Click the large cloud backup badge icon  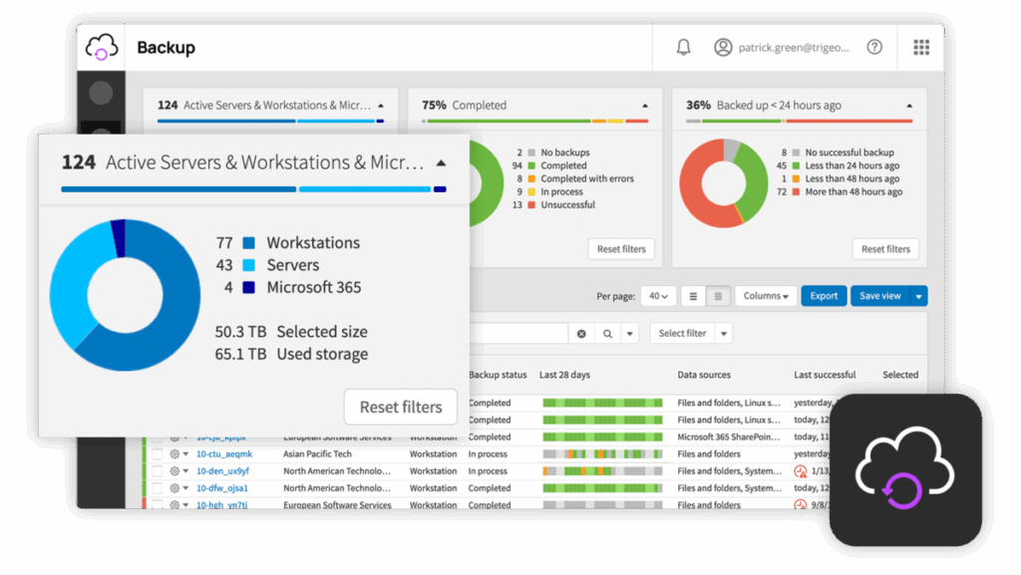point(905,469)
